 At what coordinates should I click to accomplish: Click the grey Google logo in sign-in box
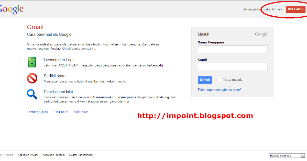(261, 34)
